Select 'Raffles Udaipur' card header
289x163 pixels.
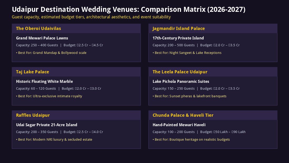pos(76,115)
